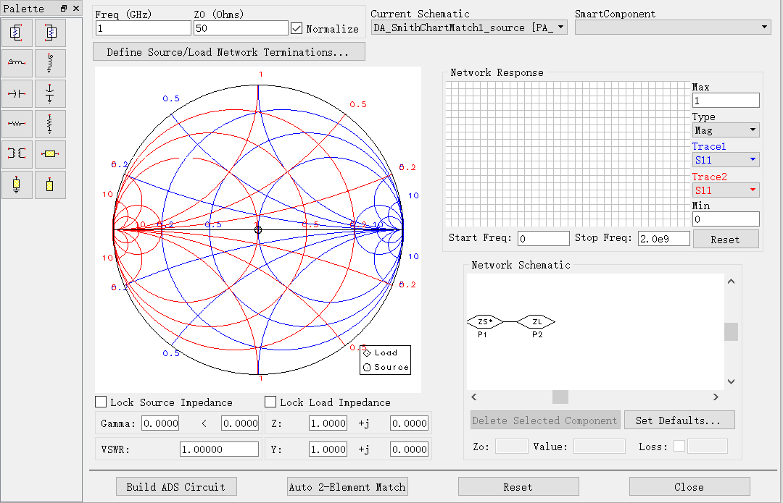Click the Gamma magnitude field
783x503 pixels.
(160, 423)
